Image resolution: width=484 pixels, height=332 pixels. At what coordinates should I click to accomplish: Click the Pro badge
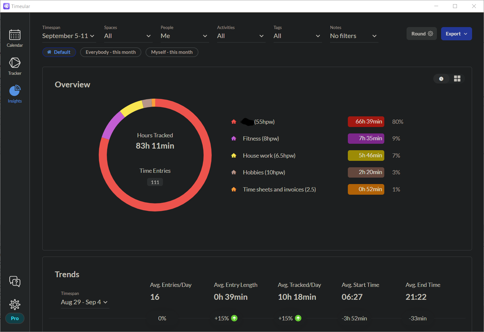(15, 318)
